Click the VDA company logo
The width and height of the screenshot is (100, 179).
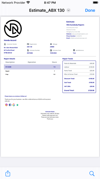pos(13,29)
